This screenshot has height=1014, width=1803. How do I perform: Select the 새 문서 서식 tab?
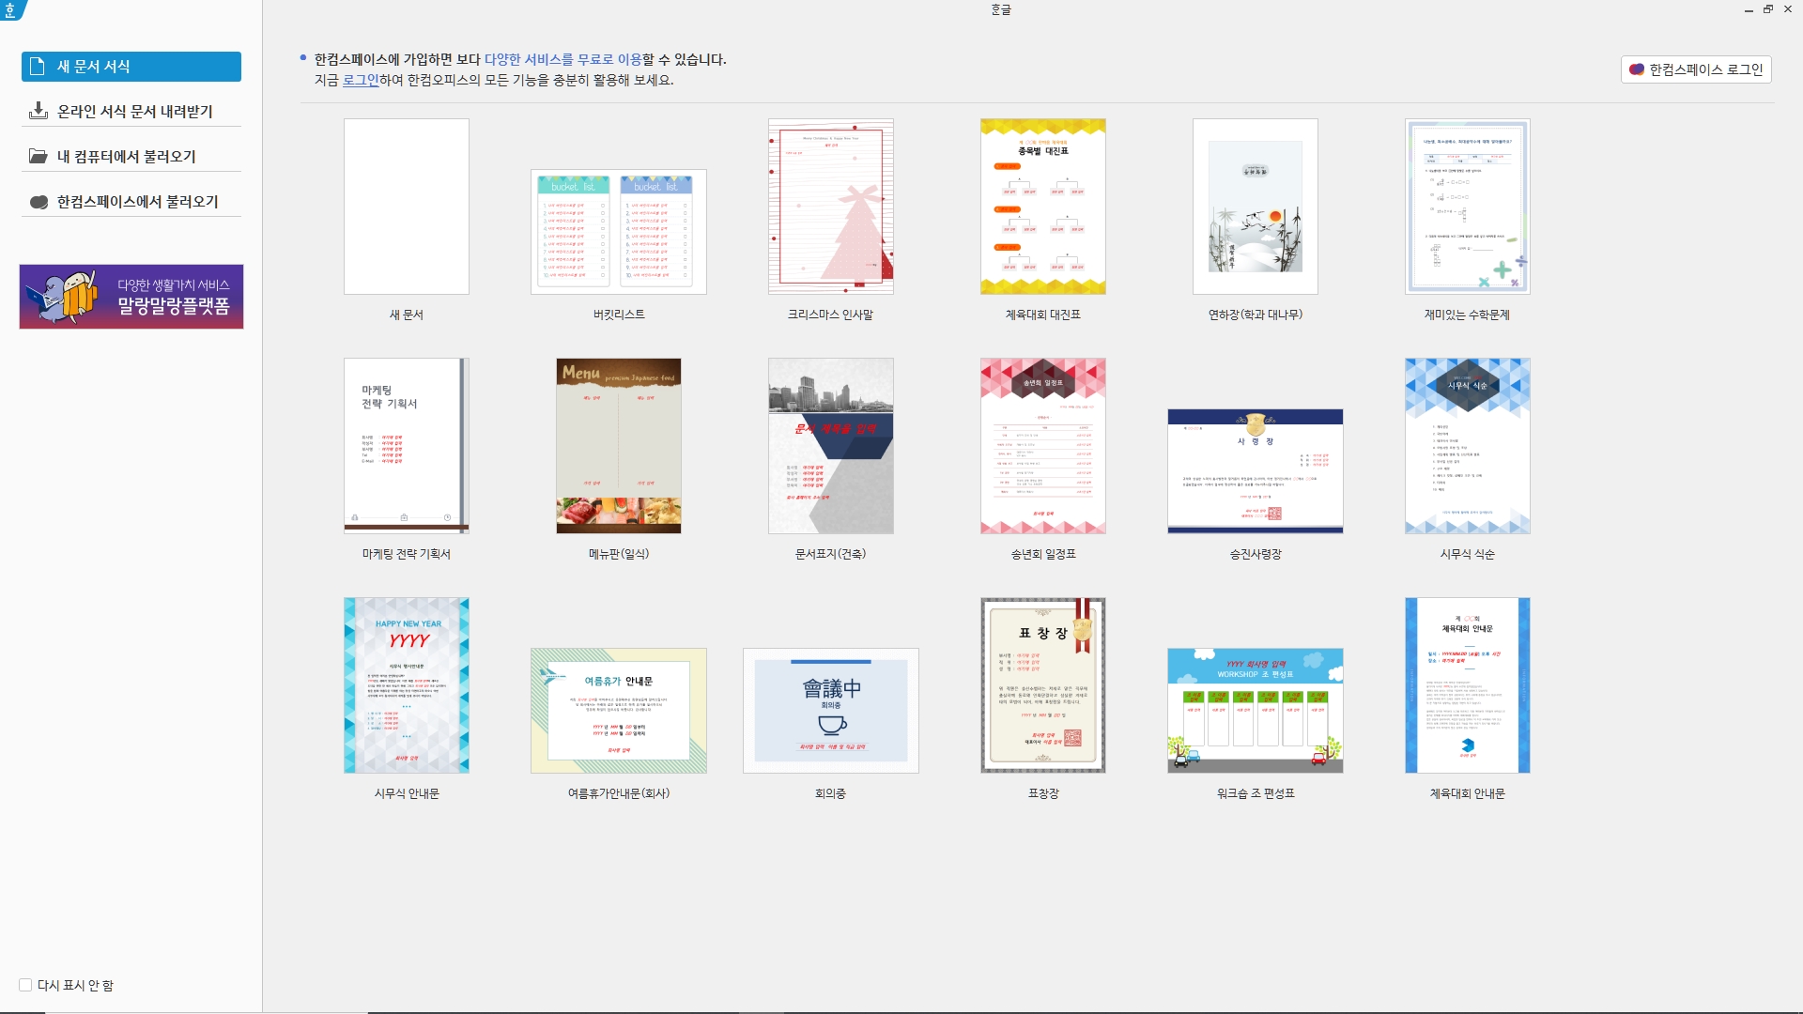point(131,67)
